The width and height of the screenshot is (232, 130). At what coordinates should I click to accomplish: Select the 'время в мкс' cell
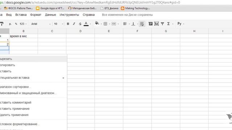24,36
